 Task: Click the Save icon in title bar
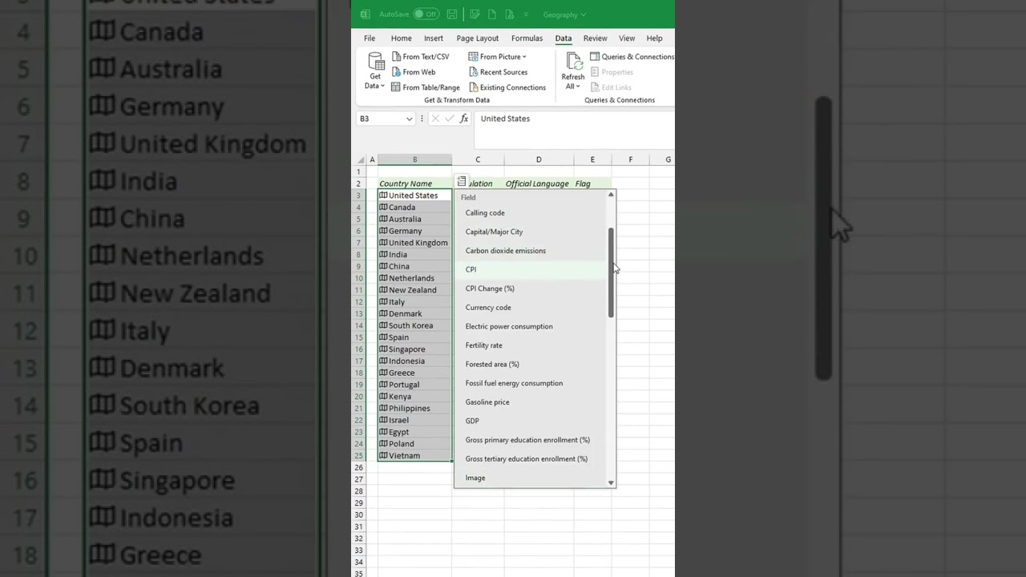pyautogui.click(x=452, y=14)
